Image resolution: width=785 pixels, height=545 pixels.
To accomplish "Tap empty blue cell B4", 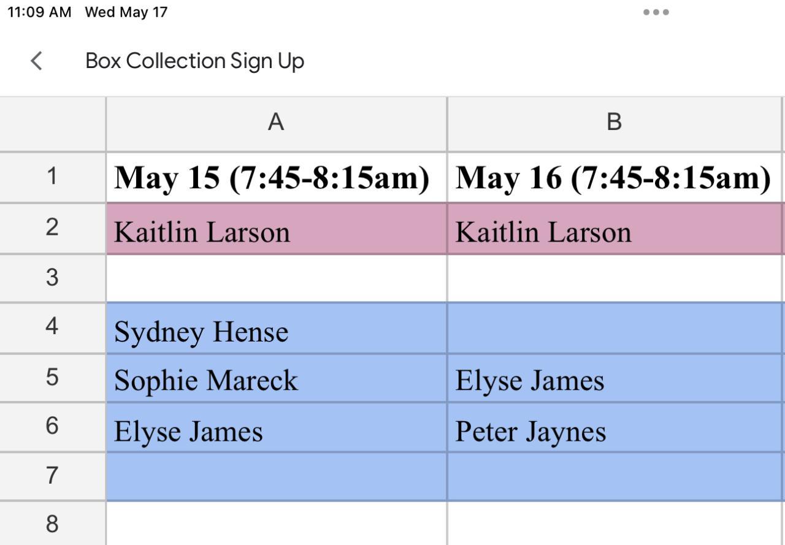I will (x=614, y=328).
